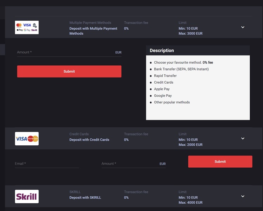
Task: Click 'Credit Cards' item in Description list
Action: [163, 82]
